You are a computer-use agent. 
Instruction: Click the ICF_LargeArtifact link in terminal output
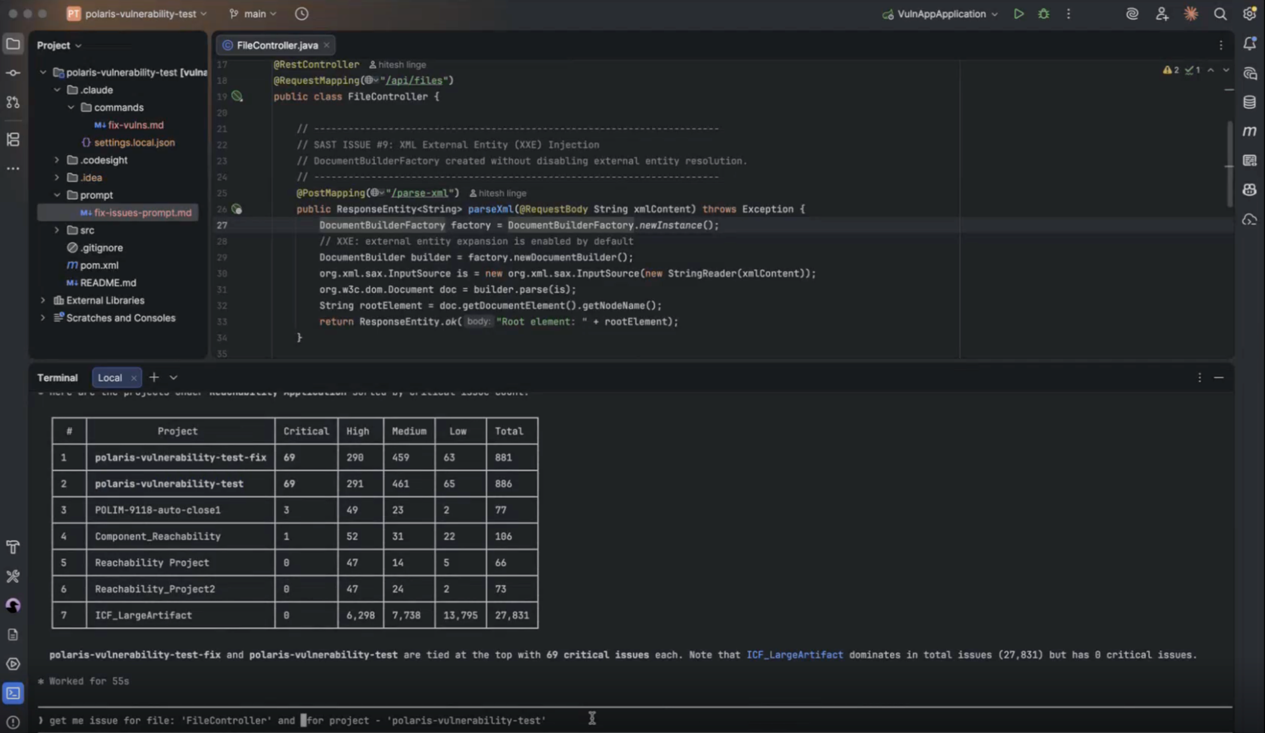point(795,655)
